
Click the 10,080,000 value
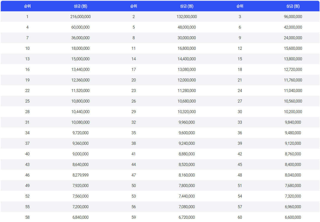point(80,122)
